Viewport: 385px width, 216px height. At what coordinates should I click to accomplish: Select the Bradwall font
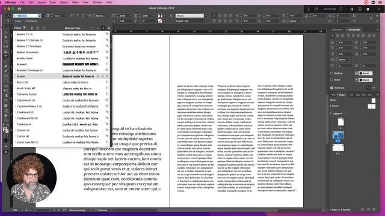pyautogui.click(x=22, y=64)
